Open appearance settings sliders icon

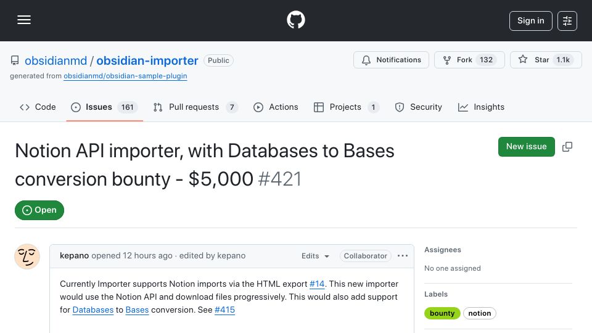coord(567,21)
